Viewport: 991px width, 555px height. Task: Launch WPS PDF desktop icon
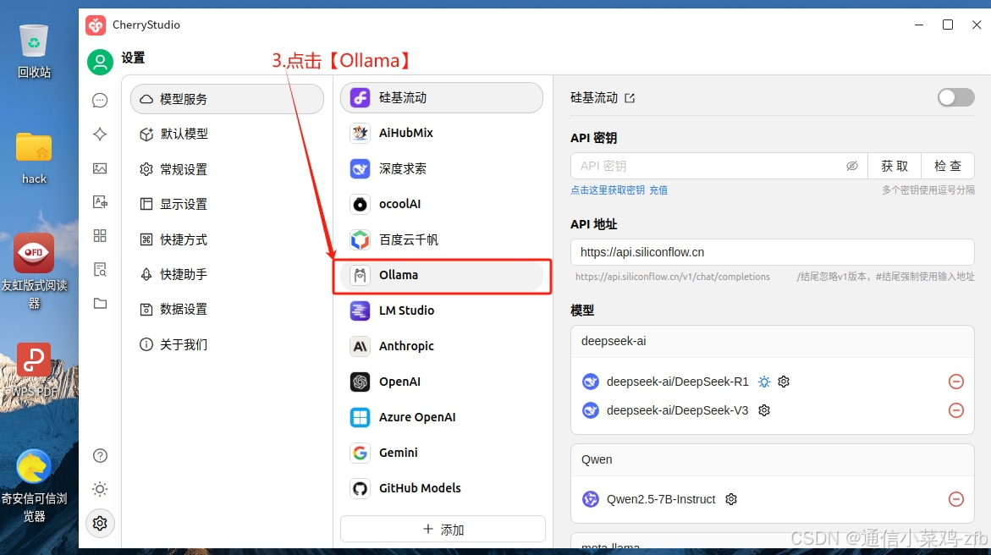pos(34,371)
